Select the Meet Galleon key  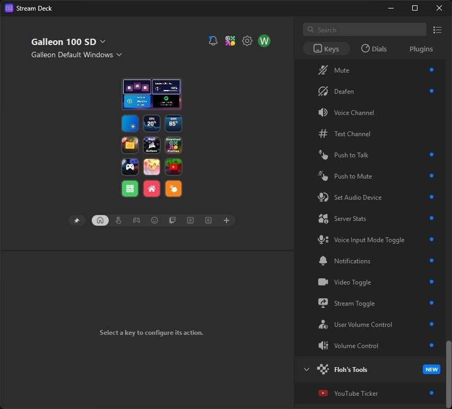coord(152,145)
